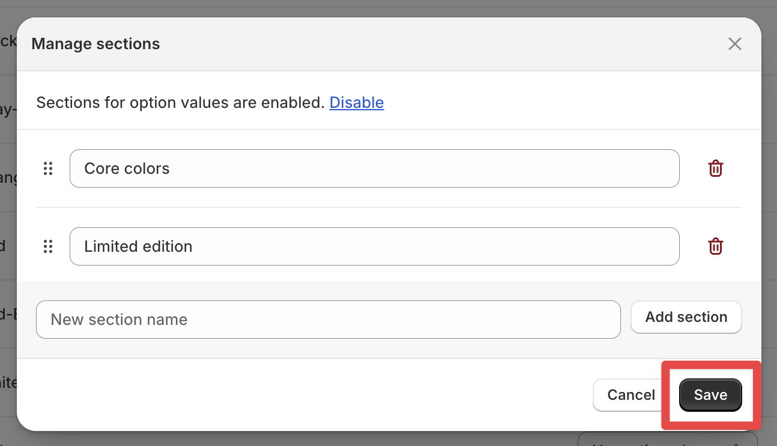Click the dialog header bar beside the title
This screenshot has width=777, height=446.
(420, 44)
